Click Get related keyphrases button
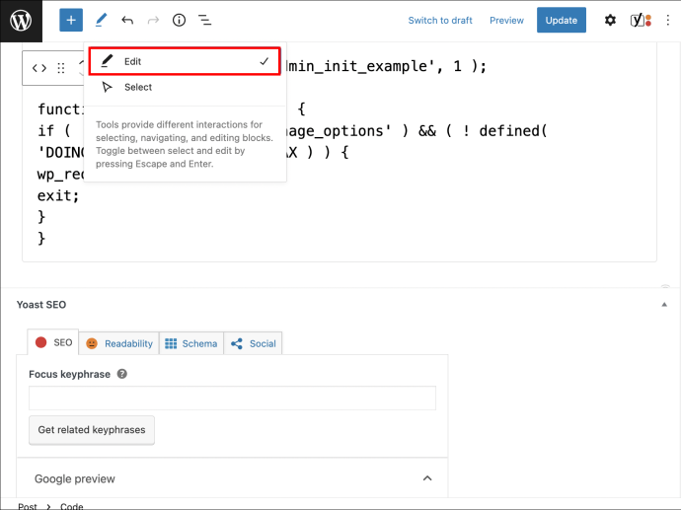681x510 pixels. point(92,430)
